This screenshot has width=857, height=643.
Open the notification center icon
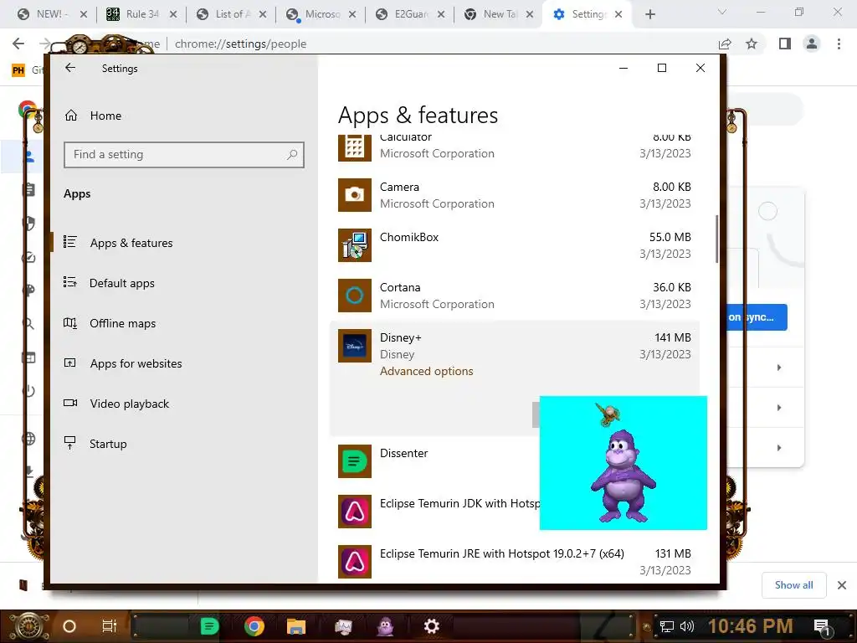click(822, 626)
